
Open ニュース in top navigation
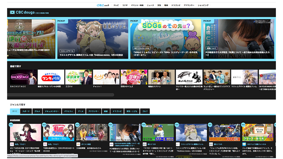coord(150,5)
